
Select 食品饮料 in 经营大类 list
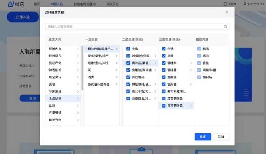[63, 99]
